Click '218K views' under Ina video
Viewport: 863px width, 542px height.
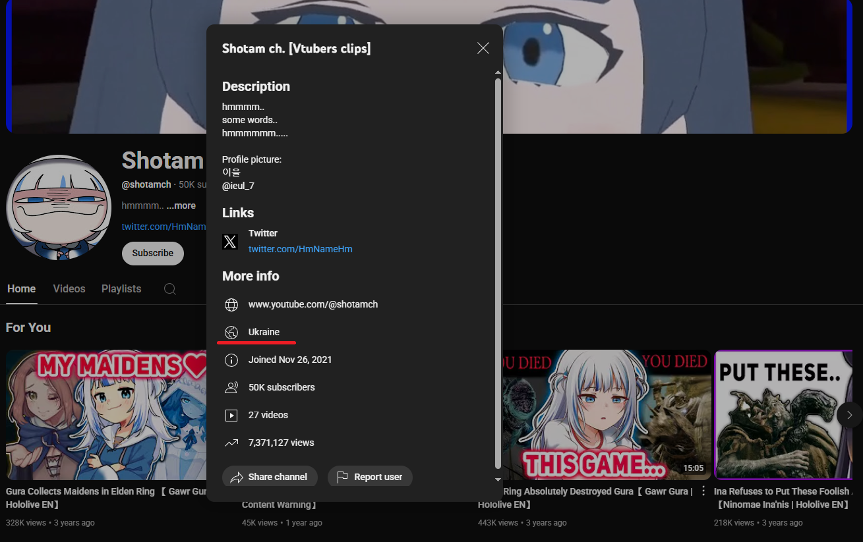tap(734, 523)
